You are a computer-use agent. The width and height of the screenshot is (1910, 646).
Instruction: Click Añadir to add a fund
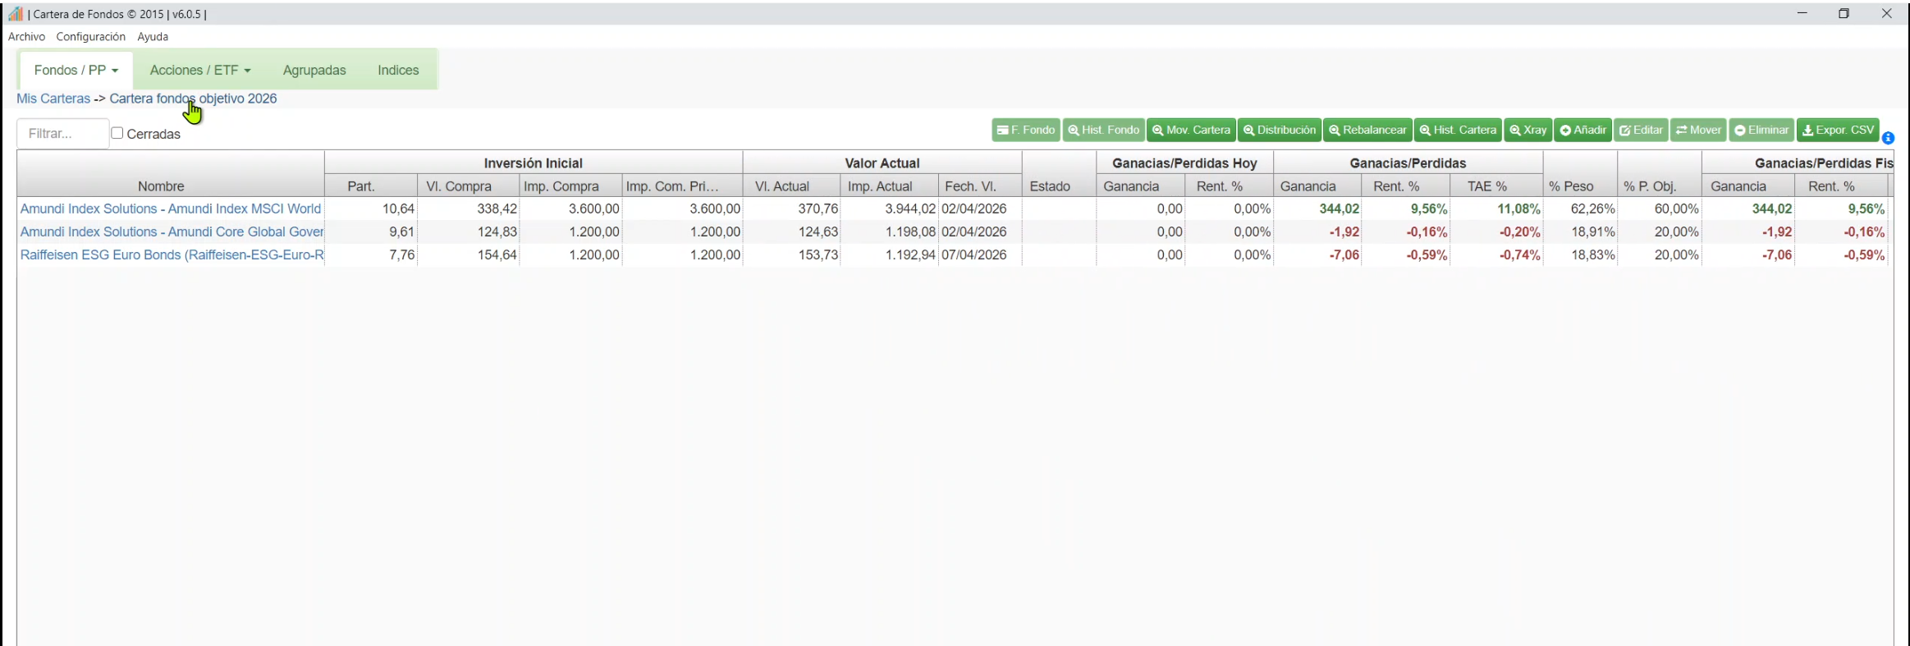pyautogui.click(x=1583, y=131)
